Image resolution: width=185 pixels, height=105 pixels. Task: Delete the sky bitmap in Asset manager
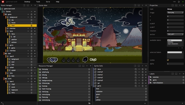pyautogui.click(x=31, y=20)
